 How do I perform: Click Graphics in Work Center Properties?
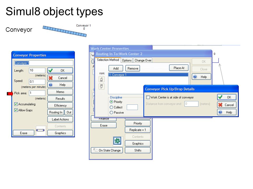138,144
